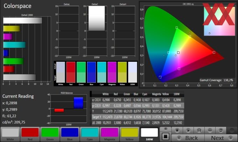The image size is (238, 142).
Task: Click the 'Target Y' row label in table
Action: pos(97,117)
